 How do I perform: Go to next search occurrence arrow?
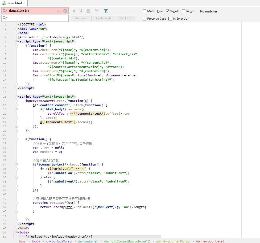coord(81,11)
